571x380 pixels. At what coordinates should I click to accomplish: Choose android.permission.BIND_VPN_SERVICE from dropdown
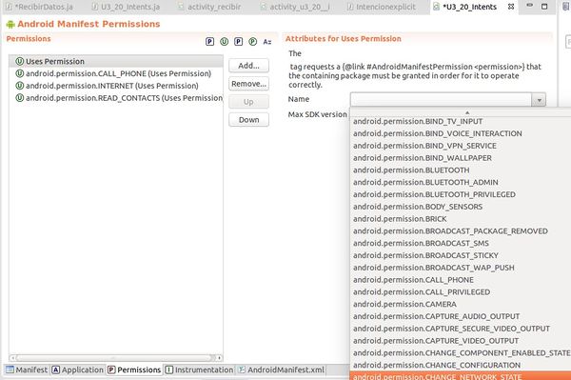461,146
